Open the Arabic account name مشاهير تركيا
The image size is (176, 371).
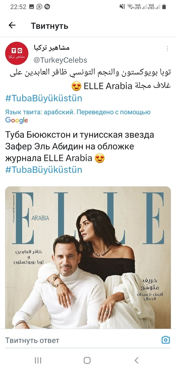coord(52,48)
